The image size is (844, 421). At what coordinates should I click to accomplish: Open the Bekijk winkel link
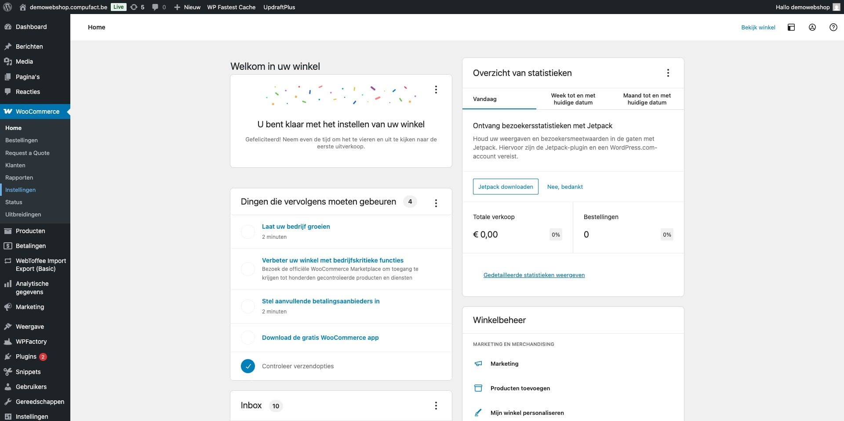(758, 27)
